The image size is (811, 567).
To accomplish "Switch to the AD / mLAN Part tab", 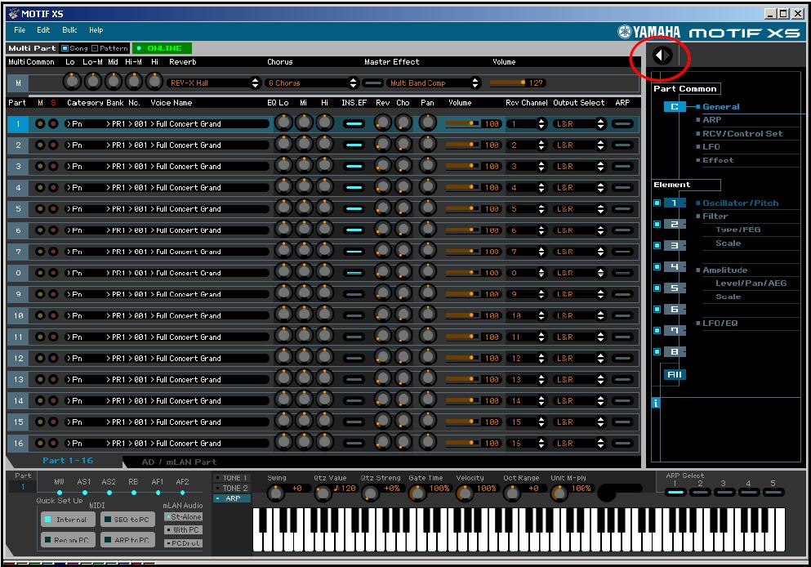I will point(179,462).
